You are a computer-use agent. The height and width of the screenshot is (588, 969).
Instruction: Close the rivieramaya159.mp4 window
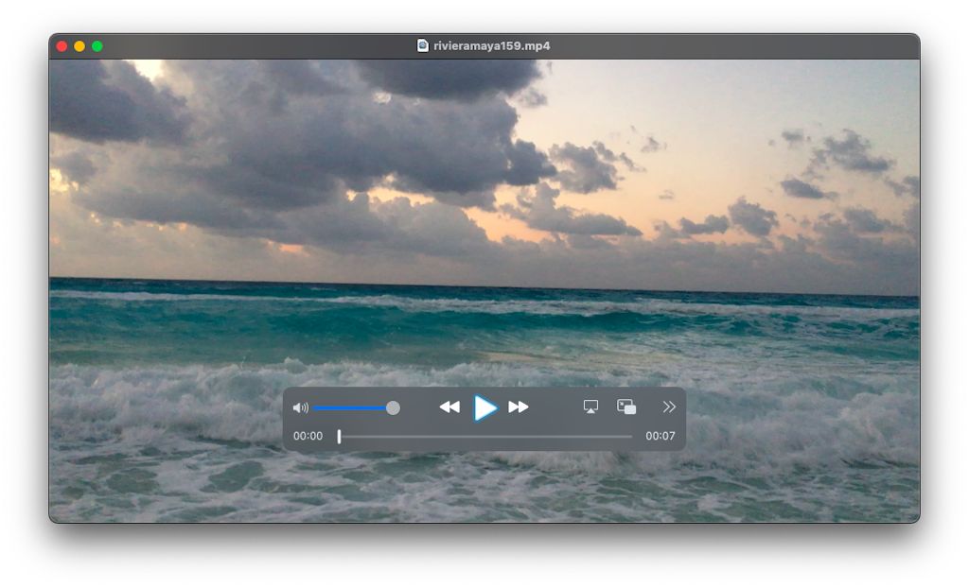click(x=61, y=44)
